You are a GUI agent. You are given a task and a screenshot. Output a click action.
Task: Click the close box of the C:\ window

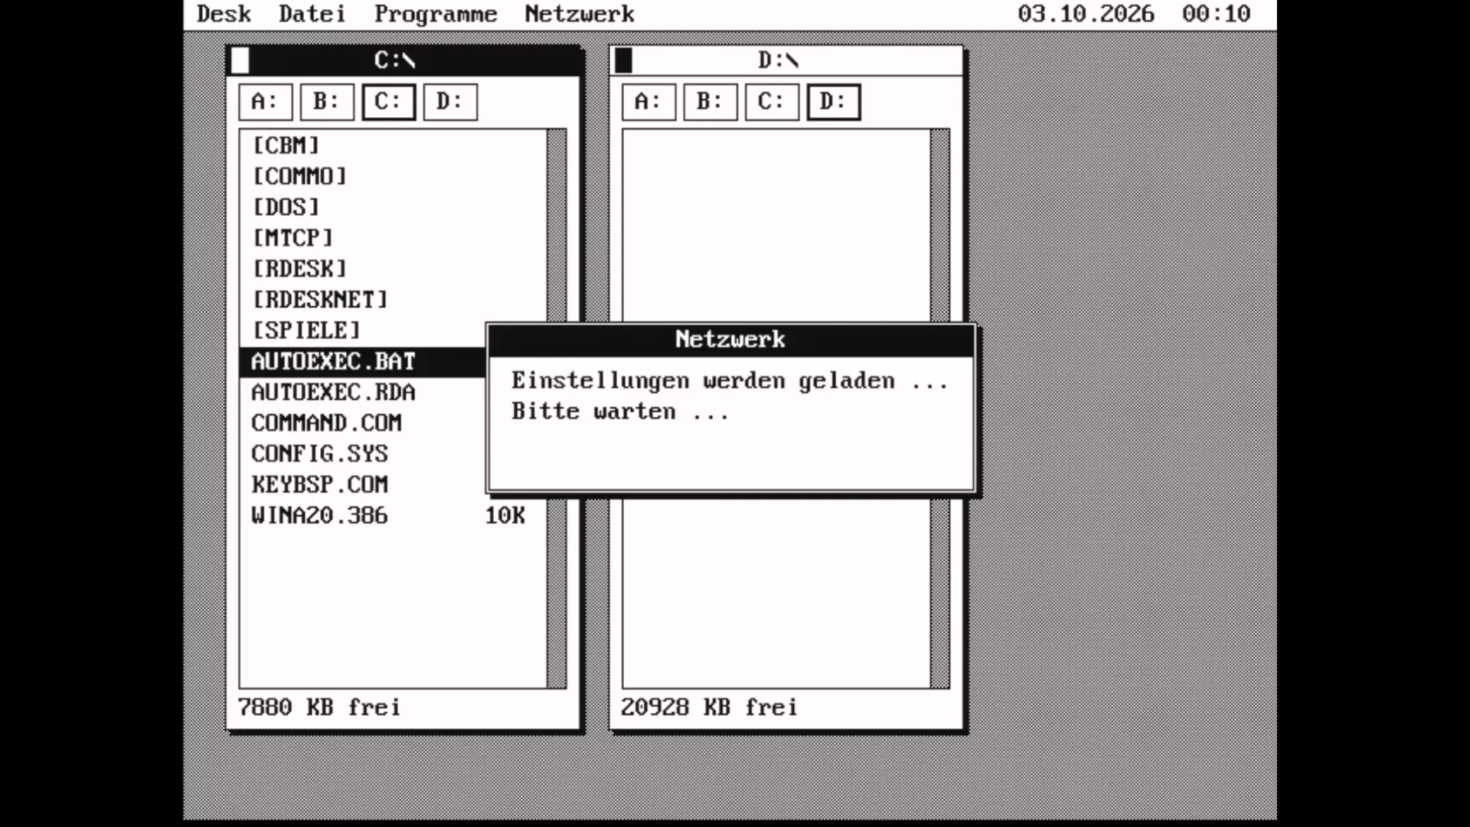click(x=240, y=60)
